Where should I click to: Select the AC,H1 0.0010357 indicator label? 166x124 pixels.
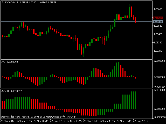click(x=11, y=91)
